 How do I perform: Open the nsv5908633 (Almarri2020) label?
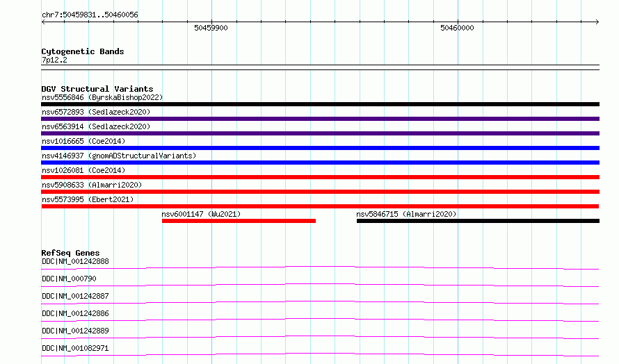click(x=92, y=185)
